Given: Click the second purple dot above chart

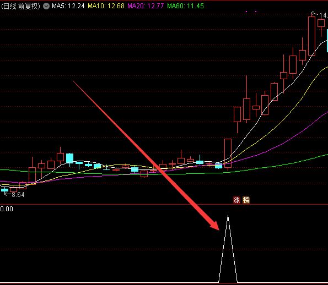Looking at the screenshot, I should (256, 12).
